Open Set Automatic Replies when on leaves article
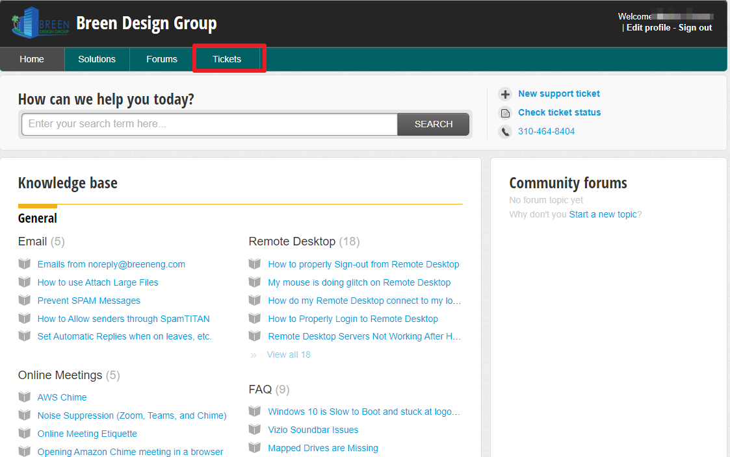 tap(124, 336)
